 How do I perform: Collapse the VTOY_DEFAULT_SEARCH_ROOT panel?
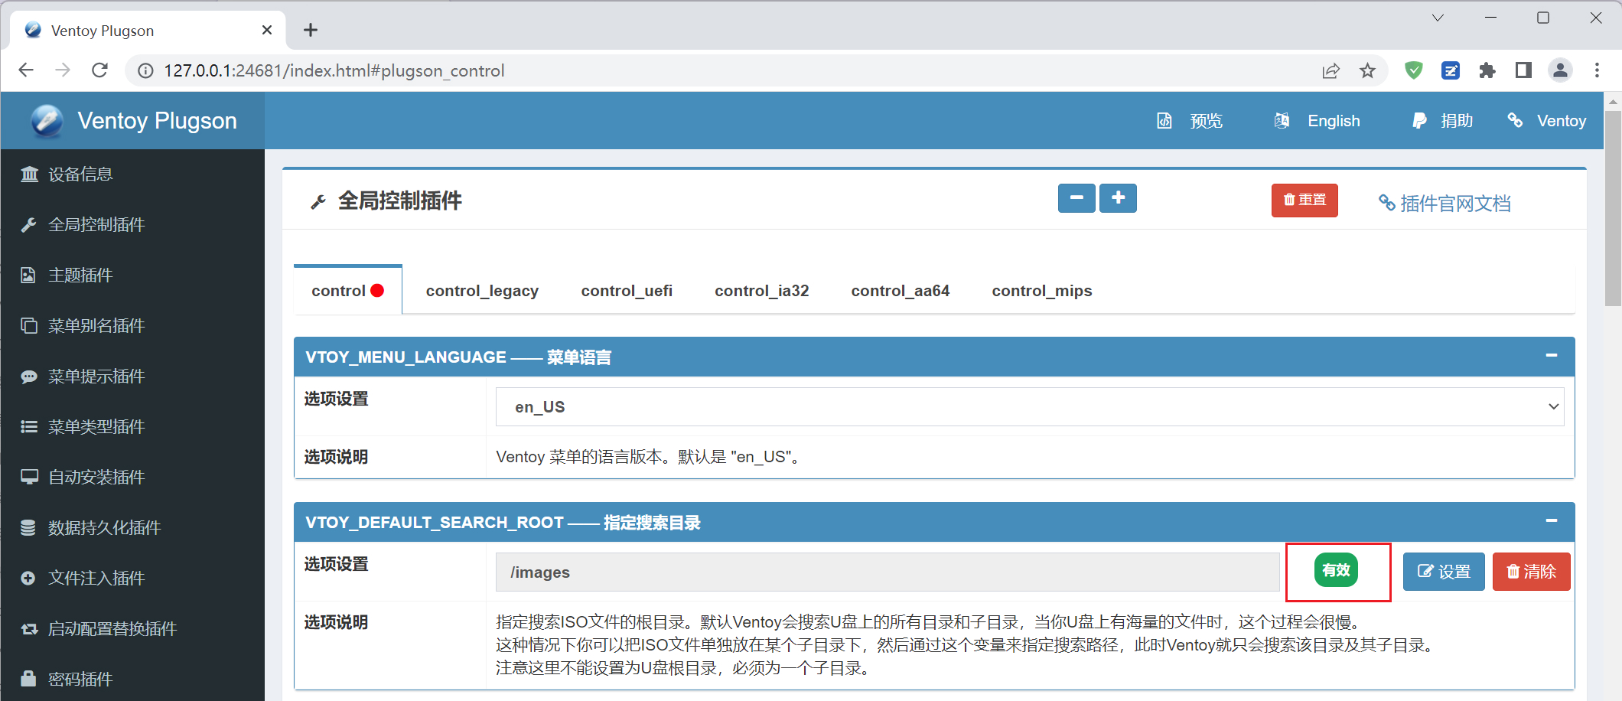[1552, 520]
